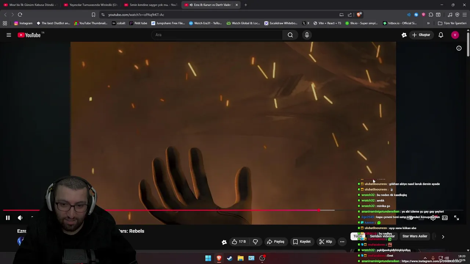Bookmark this page icon
The height and width of the screenshot is (264, 470).
pyautogui.click(x=93, y=15)
